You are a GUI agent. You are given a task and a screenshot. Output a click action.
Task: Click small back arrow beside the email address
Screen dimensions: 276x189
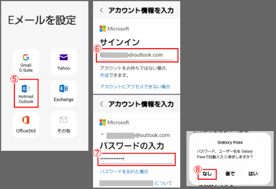coord(103,134)
